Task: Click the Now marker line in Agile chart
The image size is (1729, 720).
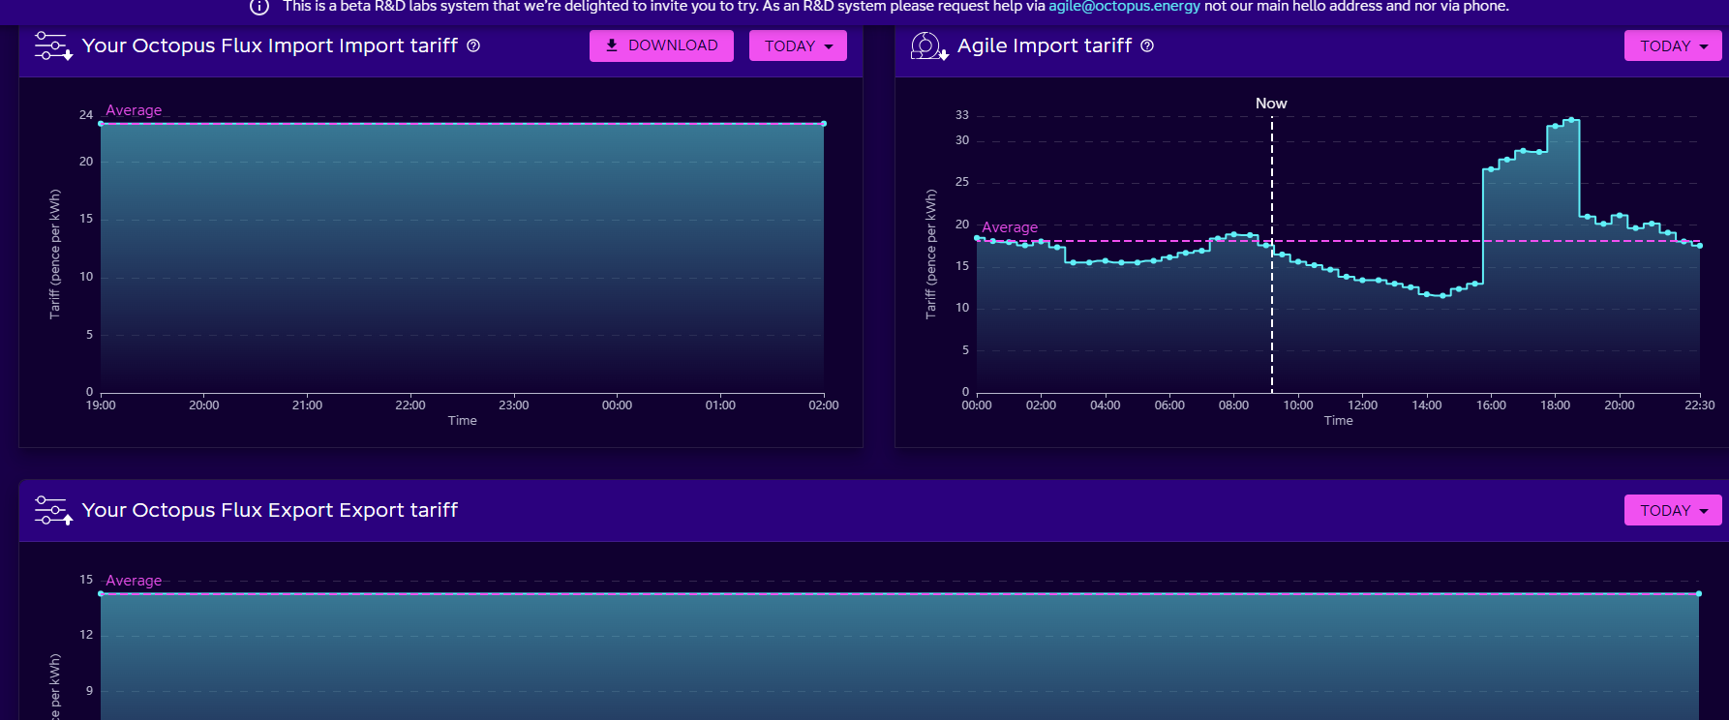Action: pos(1272,252)
